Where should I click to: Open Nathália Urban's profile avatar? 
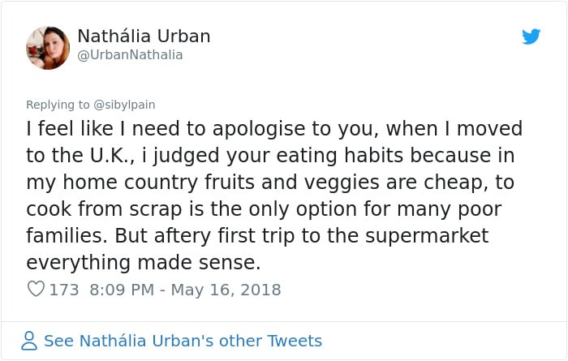[x=48, y=48]
